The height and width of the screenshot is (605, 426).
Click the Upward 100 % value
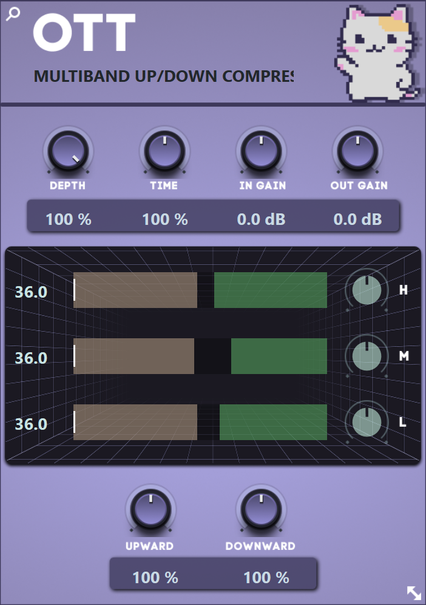click(155, 578)
